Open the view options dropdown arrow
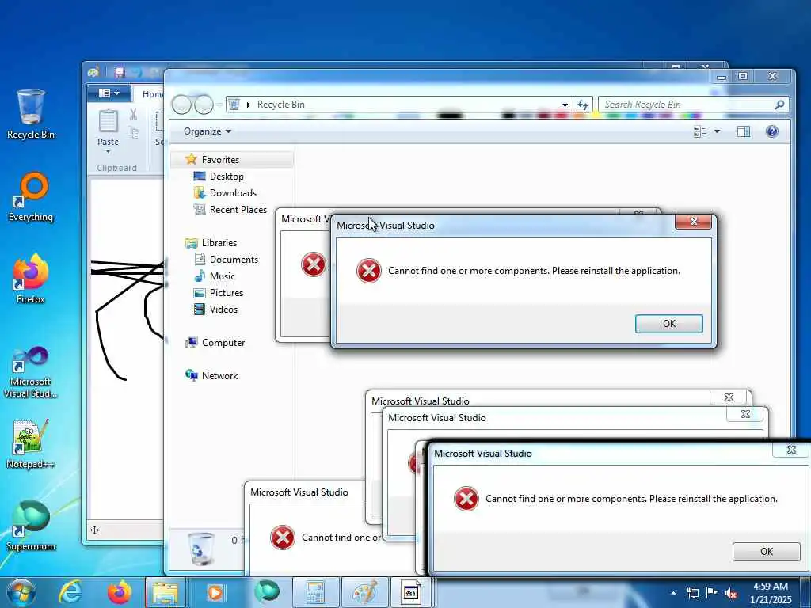 [x=717, y=132]
